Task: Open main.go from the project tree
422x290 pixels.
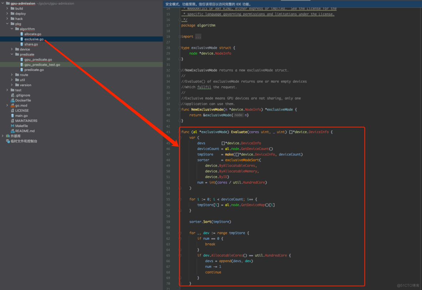Action: tap(21, 116)
